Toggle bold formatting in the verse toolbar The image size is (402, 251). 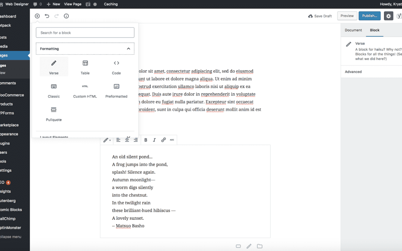[x=146, y=140]
